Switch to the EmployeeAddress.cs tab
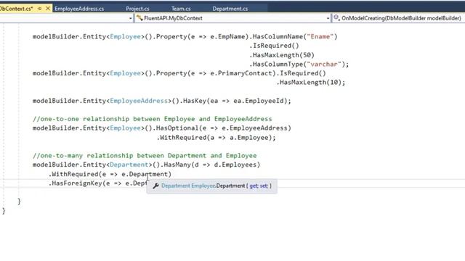Image resolution: width=465 pixels, height=261 pixels. click(x=79, y=9)
